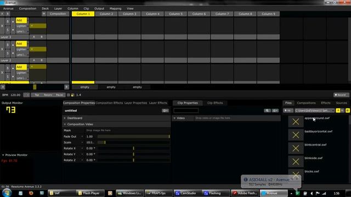Click the appearround.swf thumbnail icon
This screenshot has width=351, height=197.
(x=296, y=121)
